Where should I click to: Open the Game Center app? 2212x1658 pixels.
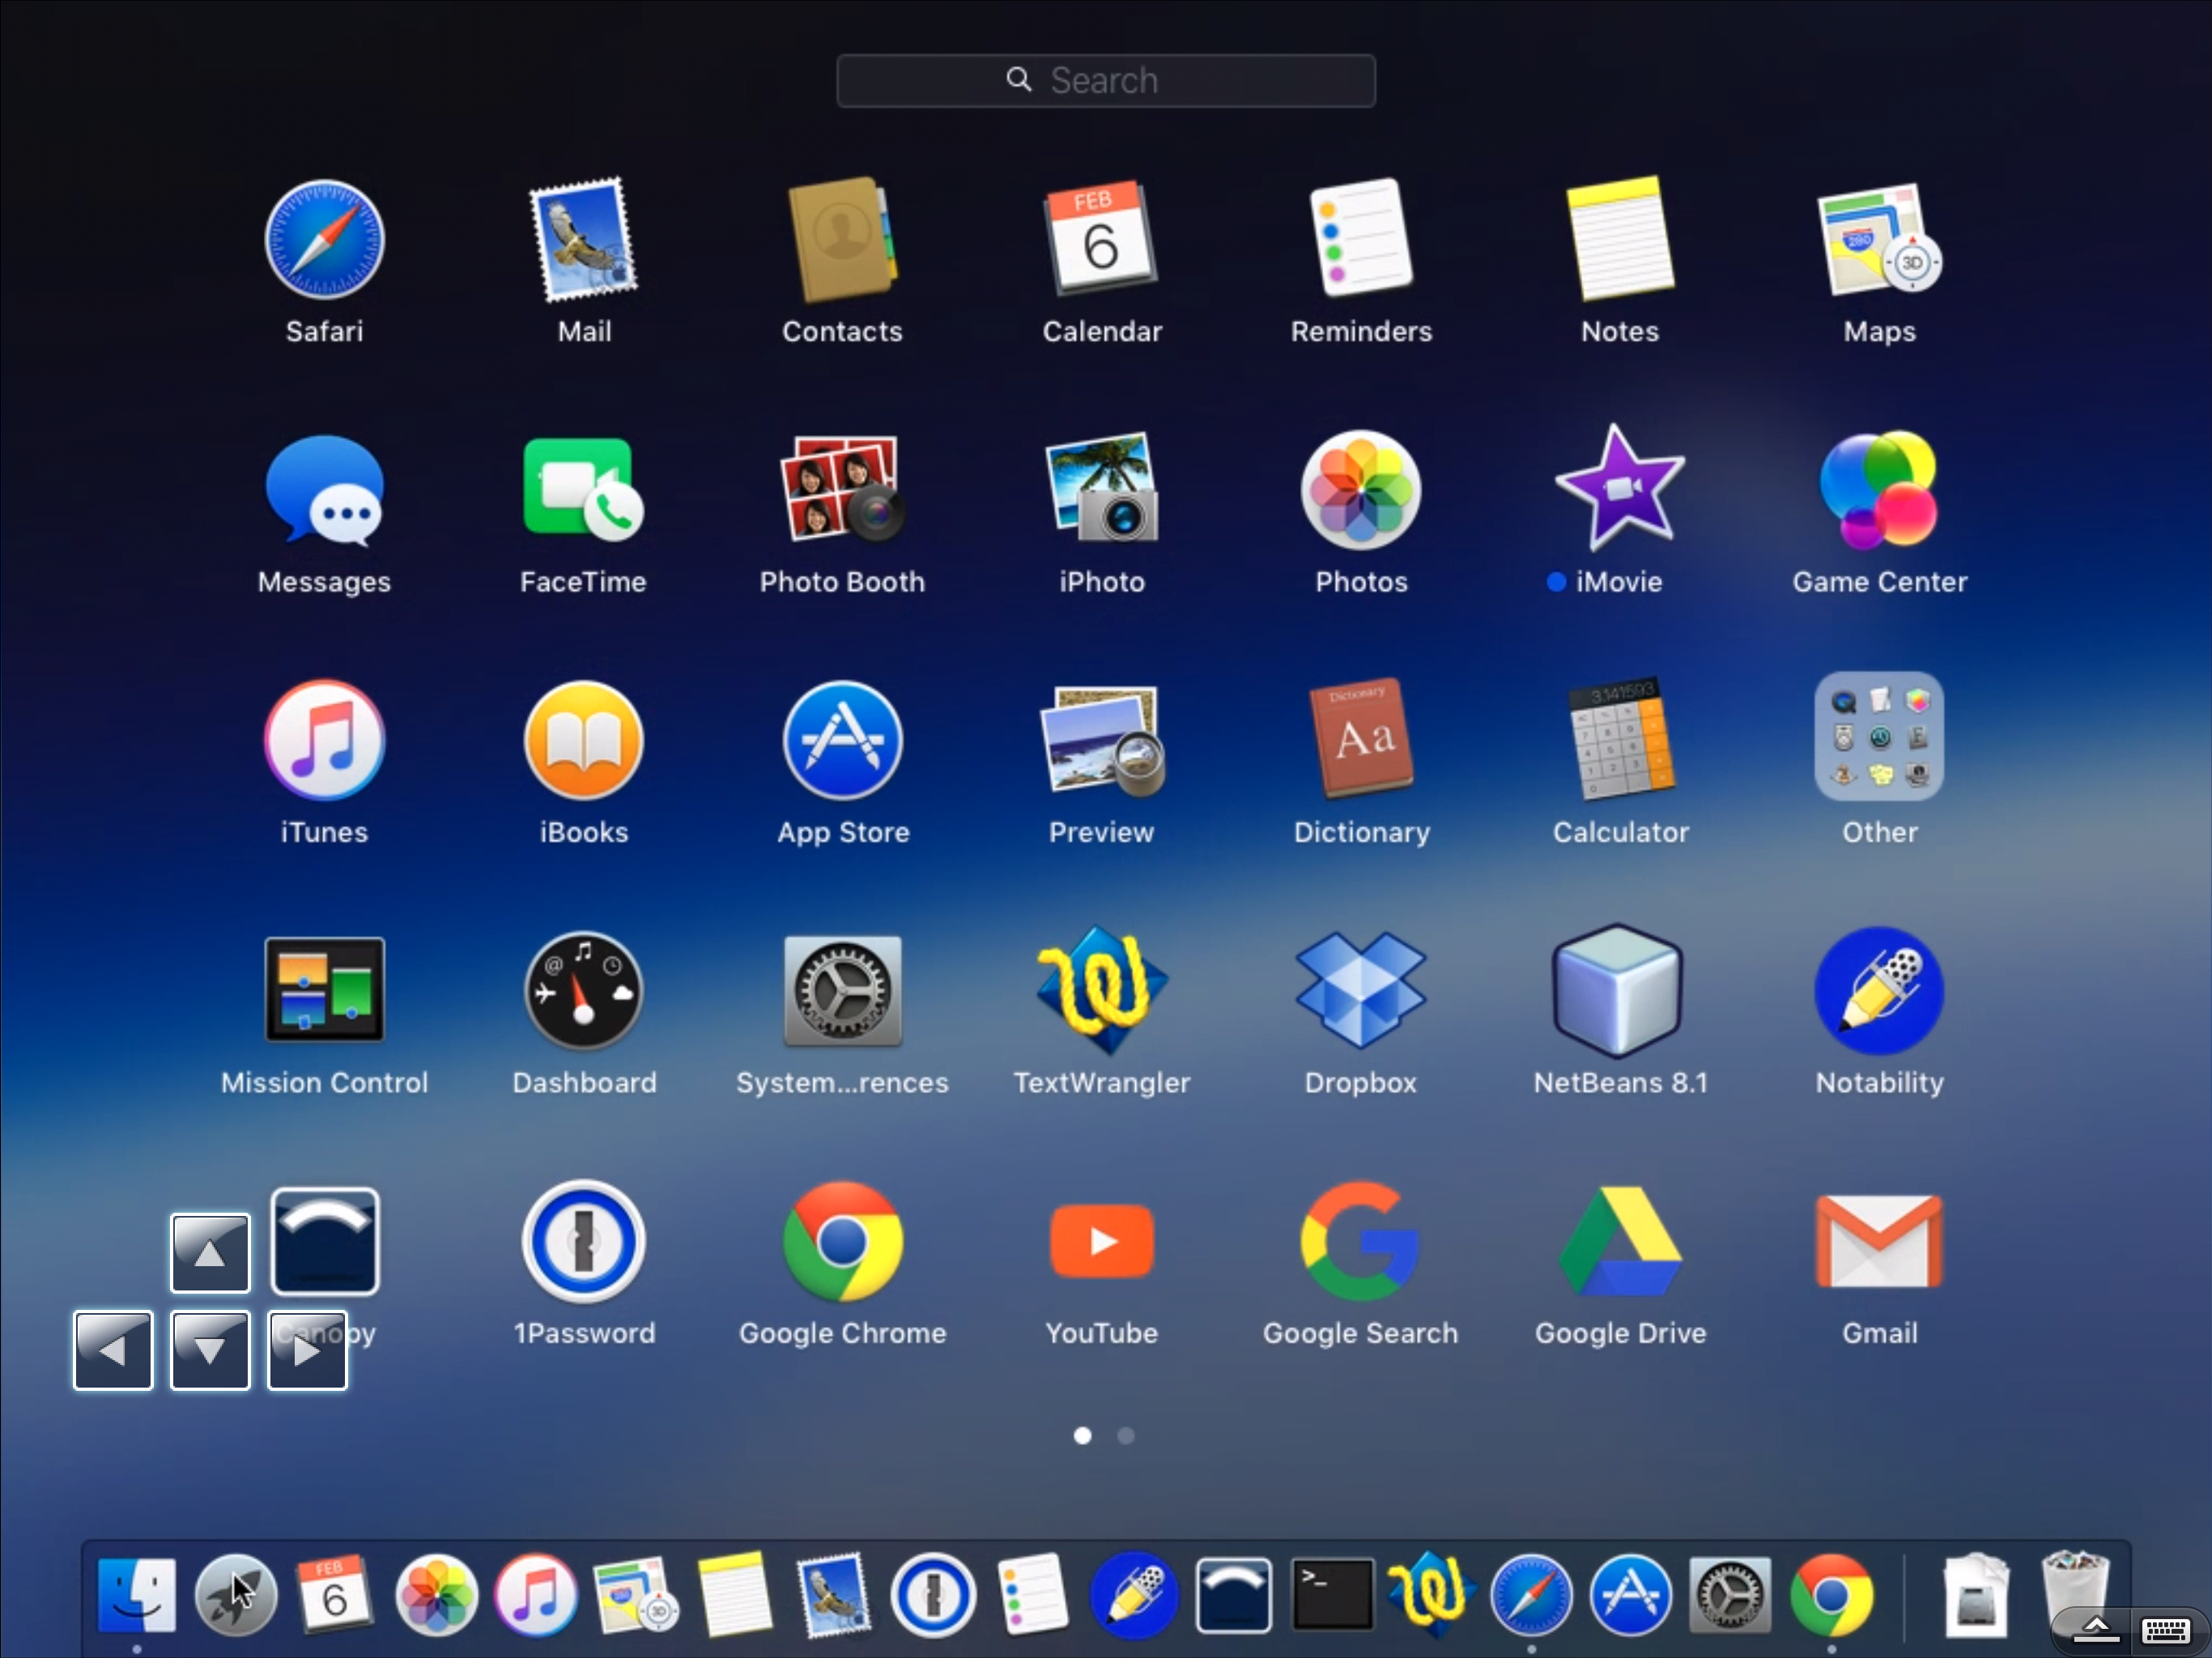click(x=1878, y=489)
